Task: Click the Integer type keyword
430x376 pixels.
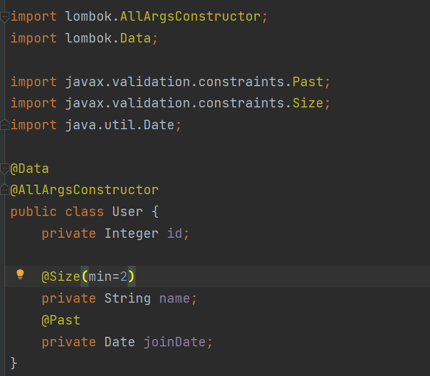Action: [132, 233]
